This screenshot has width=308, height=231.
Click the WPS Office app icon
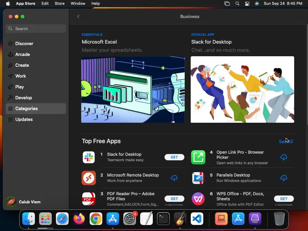tap(198, 199)
